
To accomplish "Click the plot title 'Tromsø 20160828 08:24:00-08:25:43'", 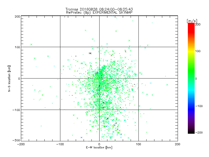I will (x=99, y=9).
